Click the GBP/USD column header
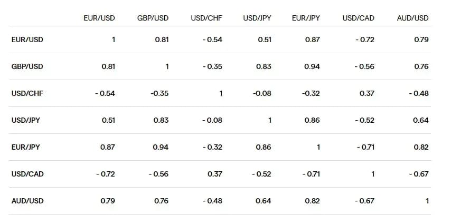This screenshot has height=215, width=451. click(x=153, y=18)
